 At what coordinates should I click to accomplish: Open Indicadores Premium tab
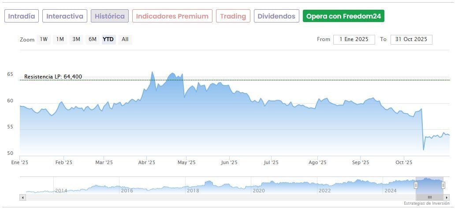click(172, 16)
